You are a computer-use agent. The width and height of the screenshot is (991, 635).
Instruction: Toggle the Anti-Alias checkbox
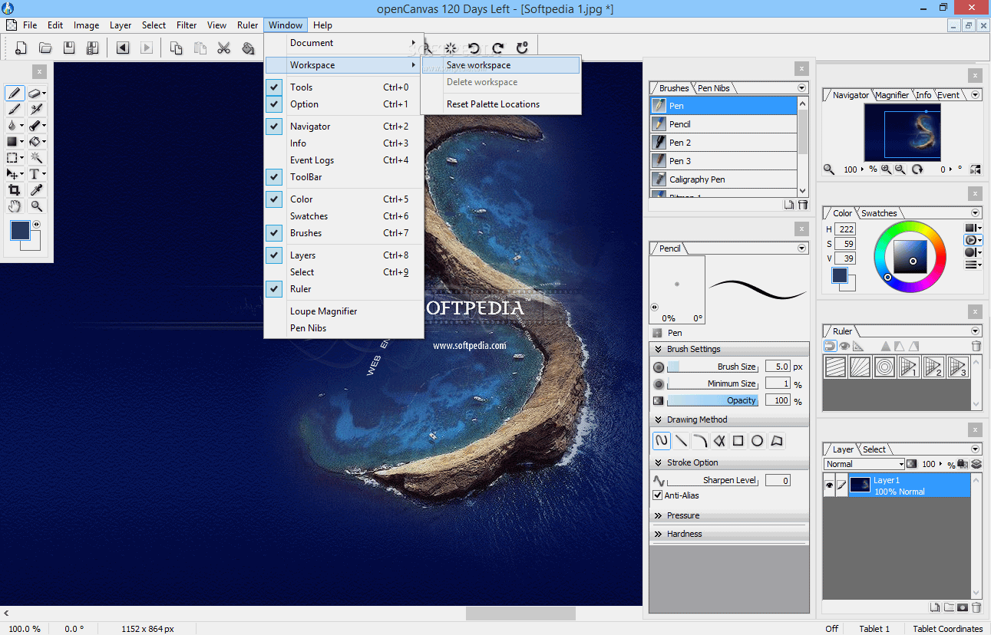tap(658, 495)
